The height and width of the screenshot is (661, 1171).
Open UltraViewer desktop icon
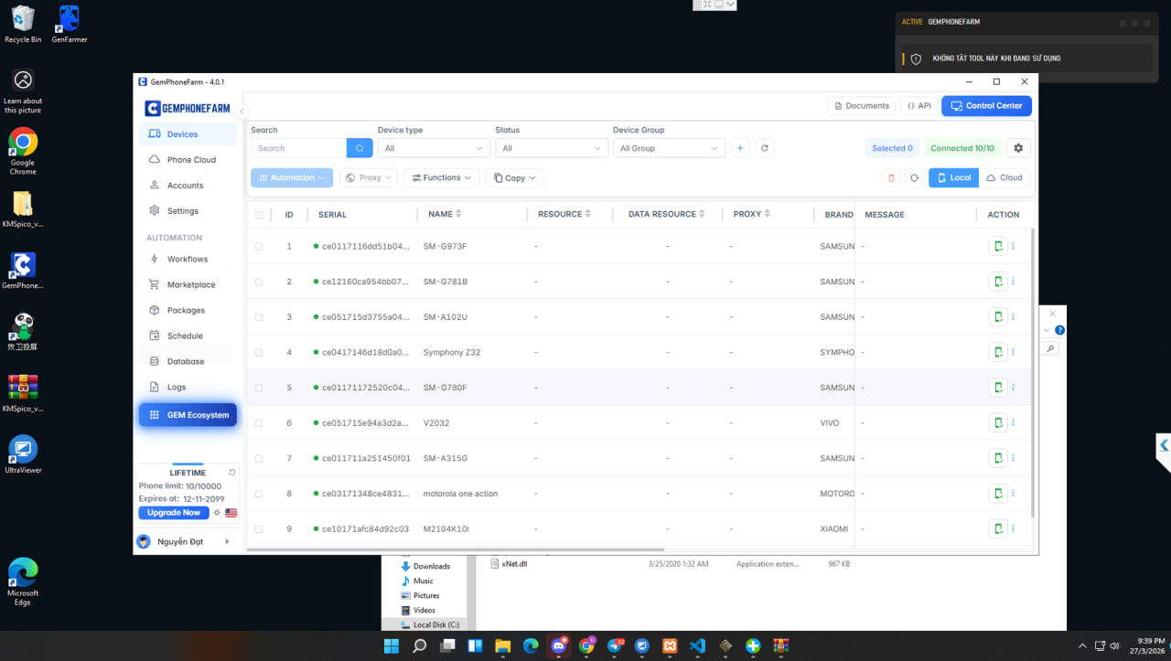(23, 454)
